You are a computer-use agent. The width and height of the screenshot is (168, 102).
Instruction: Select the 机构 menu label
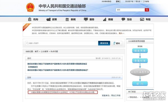pyautogui.click(x=36, y=20)
